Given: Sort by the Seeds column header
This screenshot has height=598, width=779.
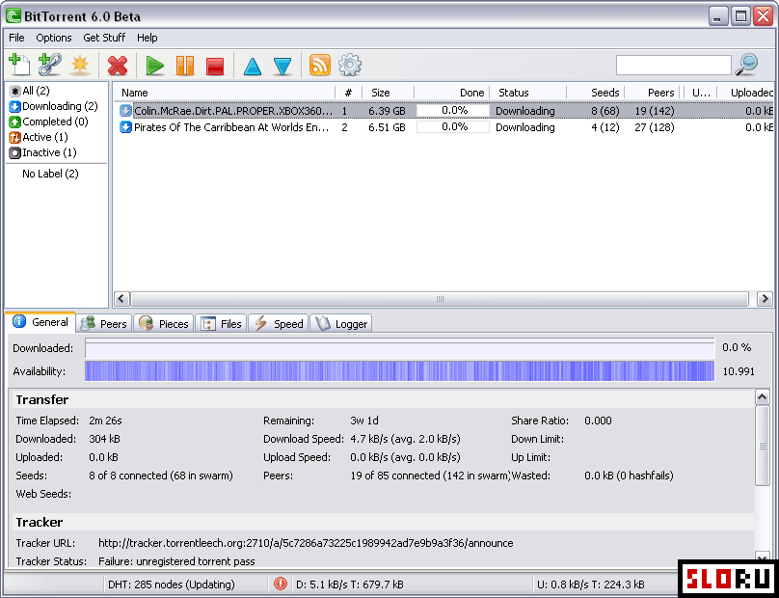Looking at the screenshot, I should (x=595, y=93).
